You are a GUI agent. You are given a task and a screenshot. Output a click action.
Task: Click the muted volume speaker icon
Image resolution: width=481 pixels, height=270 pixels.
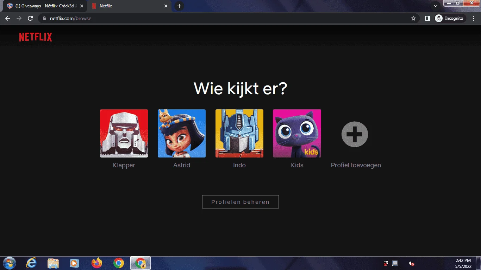pos(411,263)
